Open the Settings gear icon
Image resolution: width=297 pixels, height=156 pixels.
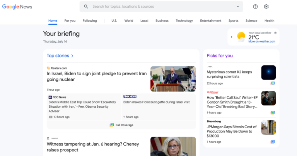tap(266, 7)
